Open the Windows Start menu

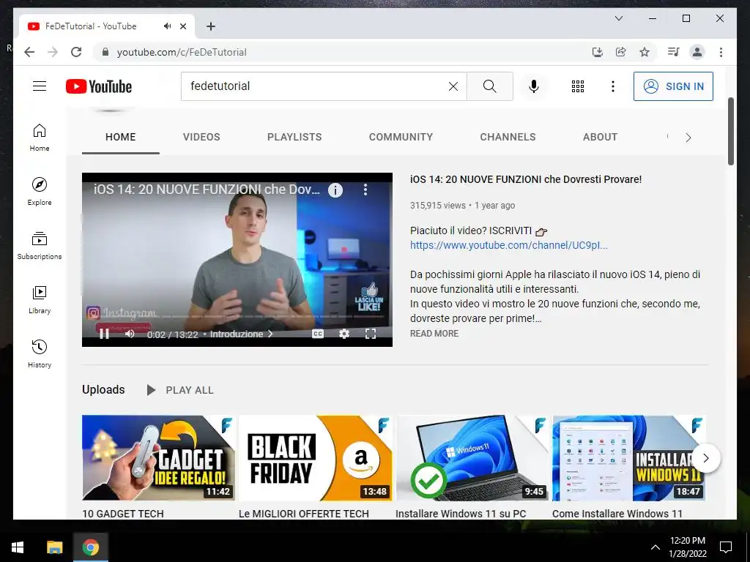coord(18,547)
